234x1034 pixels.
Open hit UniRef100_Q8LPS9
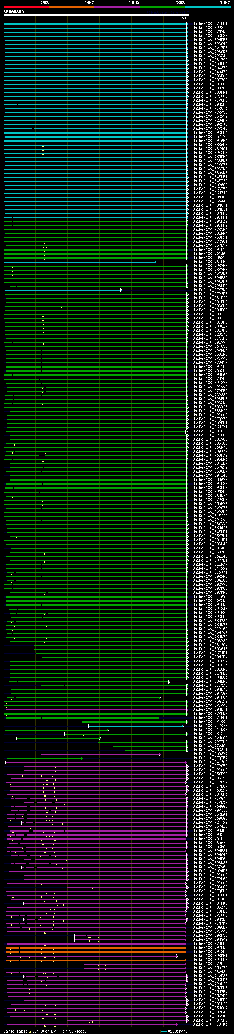tap(210, 298)
